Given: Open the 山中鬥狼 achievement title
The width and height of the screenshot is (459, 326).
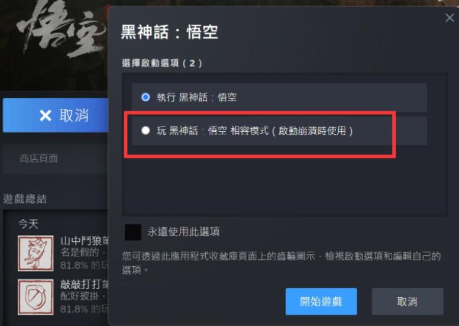Looking at the screenshot, I should pyautogui.click(x=85, y=241).
